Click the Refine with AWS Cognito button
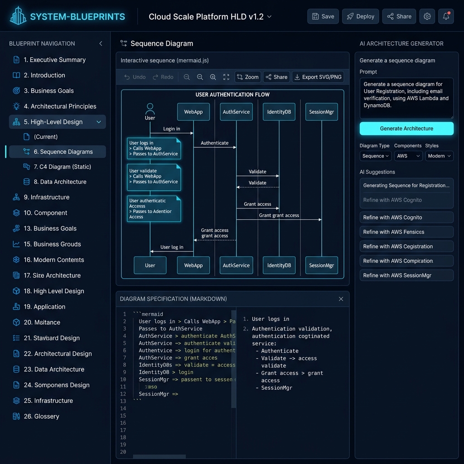Screen dimensions: 464x464 [x=406, y=217]
